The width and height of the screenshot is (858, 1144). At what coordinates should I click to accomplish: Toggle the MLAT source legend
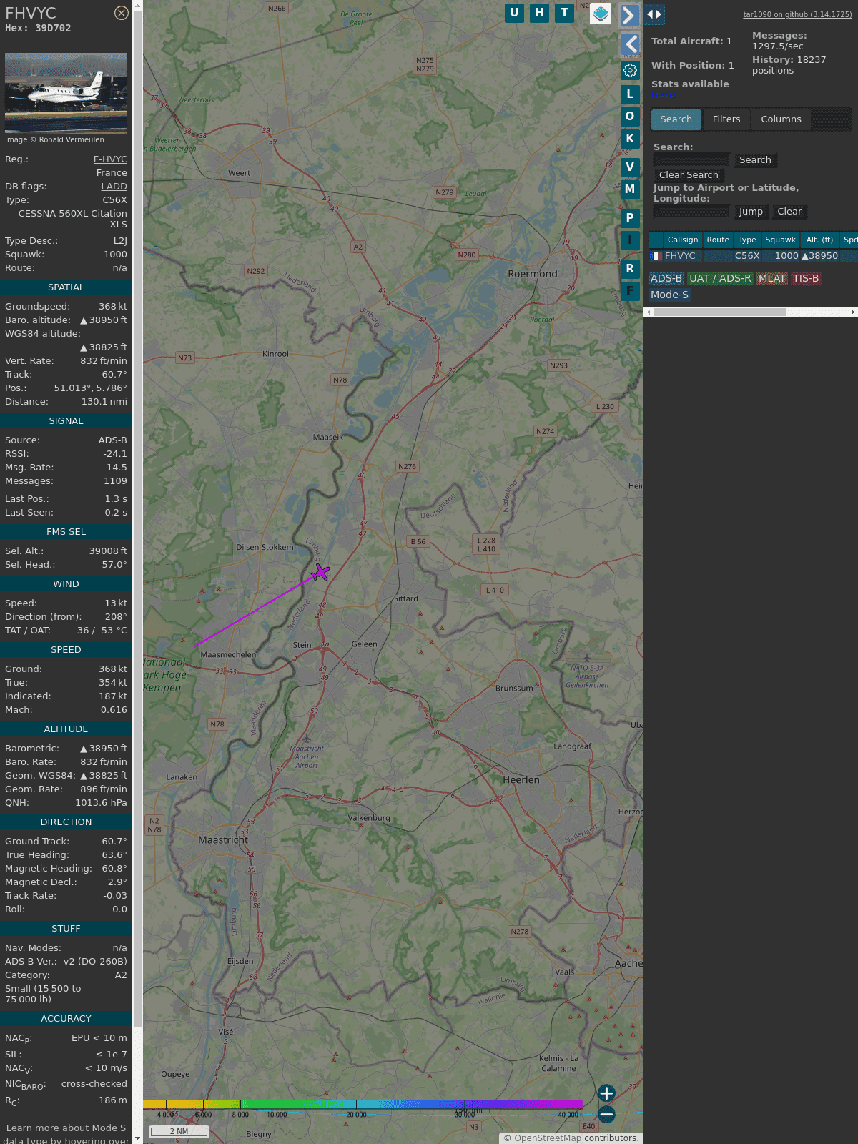[x=771, y=279]
